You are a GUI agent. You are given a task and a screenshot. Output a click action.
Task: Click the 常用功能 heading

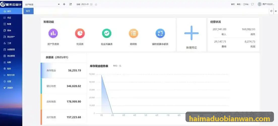(x=49, y=22)
